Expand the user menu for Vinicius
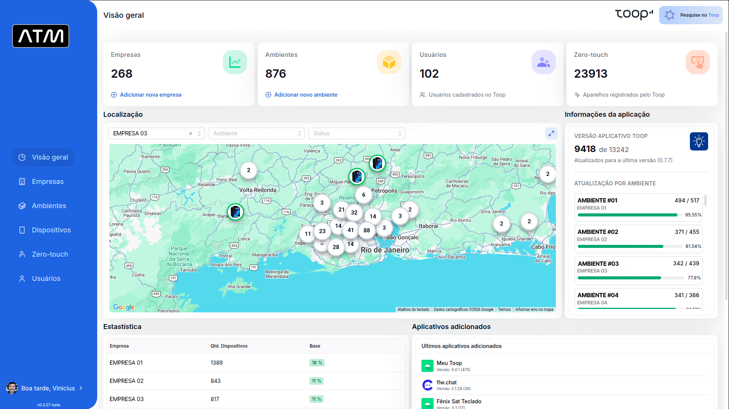Image resolution: width=729 pixels, height=409 pixels. (x=81, y=388)
